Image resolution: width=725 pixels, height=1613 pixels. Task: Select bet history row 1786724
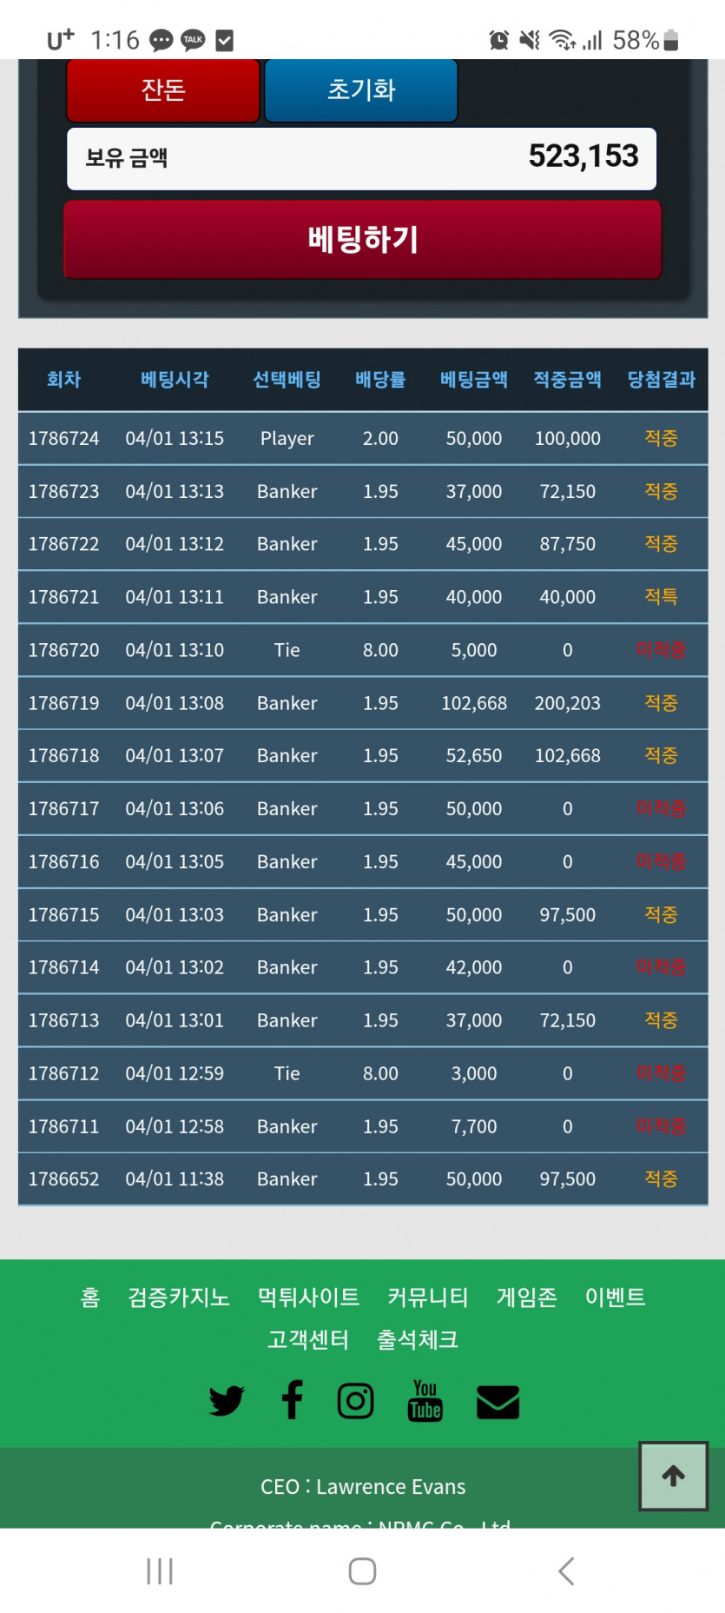click(363, 438)
